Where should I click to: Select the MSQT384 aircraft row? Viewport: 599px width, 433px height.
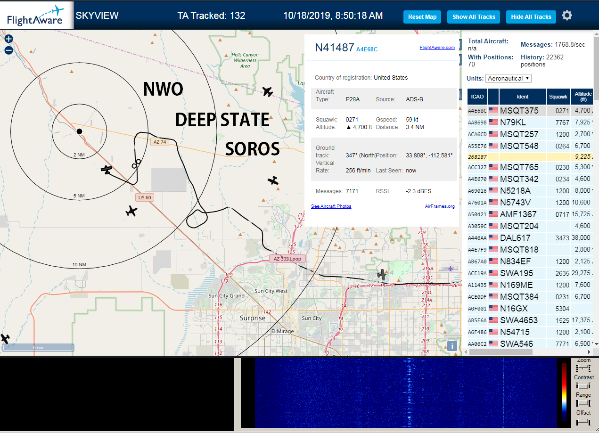click(x=530, y=297)
